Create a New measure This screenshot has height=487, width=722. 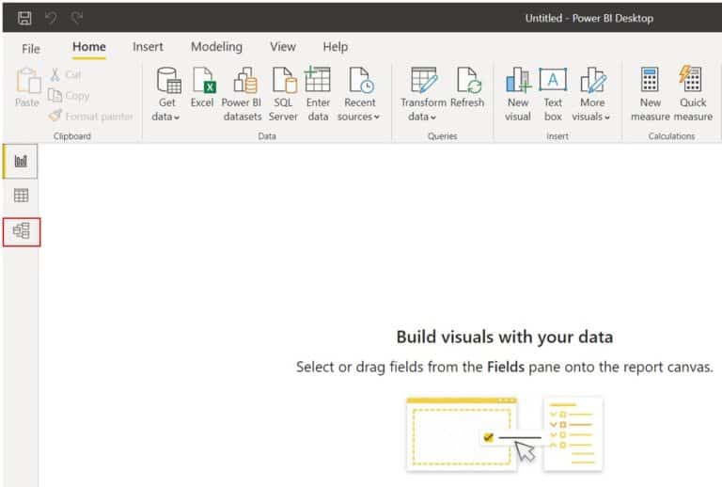[x=650, y=94]
